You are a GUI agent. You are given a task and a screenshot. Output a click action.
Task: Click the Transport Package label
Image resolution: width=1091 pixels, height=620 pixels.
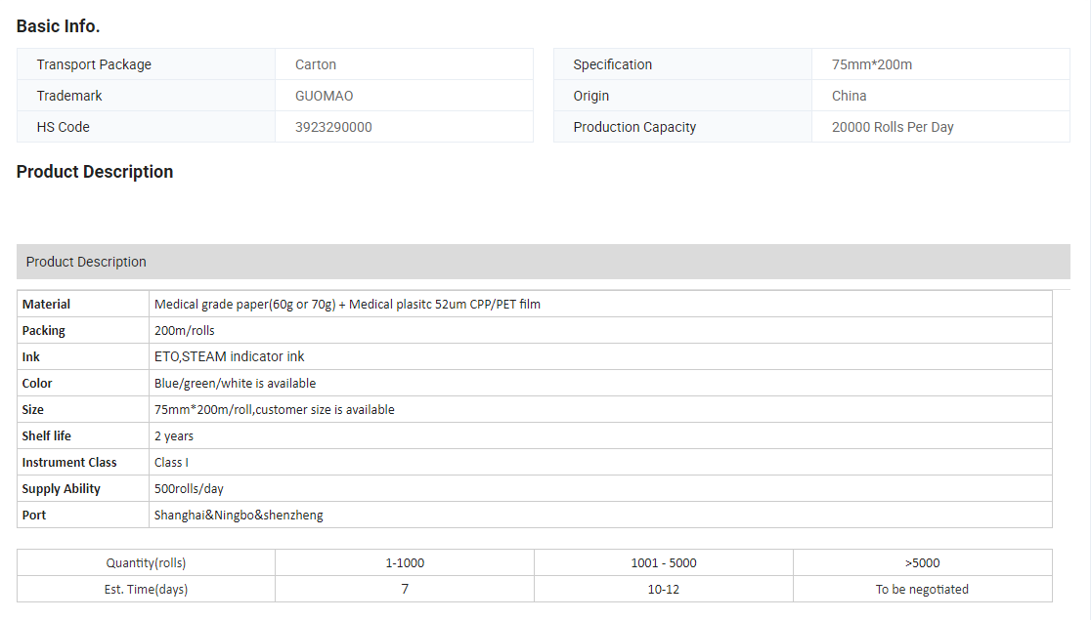[x=94, y=64]
